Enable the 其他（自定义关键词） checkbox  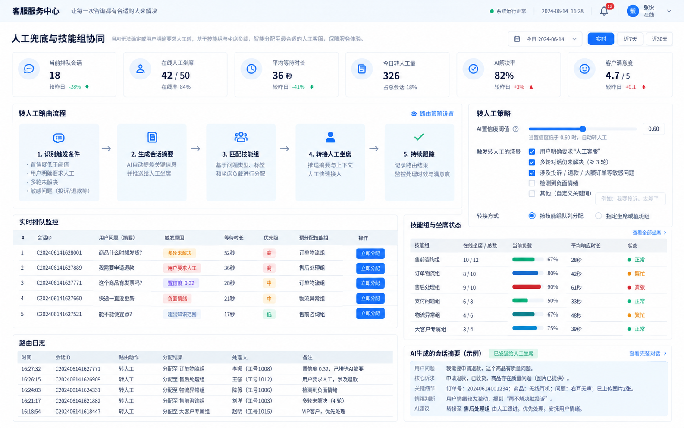(x=532, y=194)
